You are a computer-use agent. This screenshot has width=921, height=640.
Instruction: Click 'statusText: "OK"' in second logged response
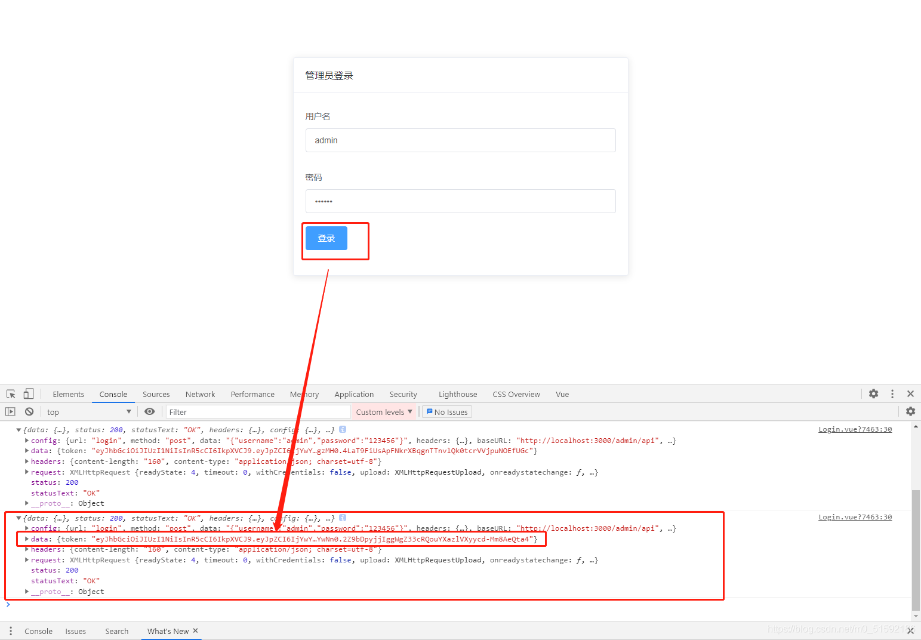(x=66, y=581)
